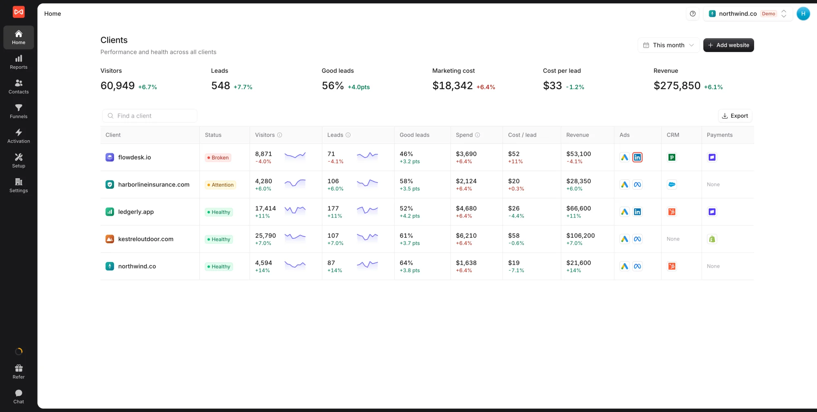Image resolution: width=817 pixels, height=412 pixels.
Task: Click the Leads column info icon
Action: [348, 135]
